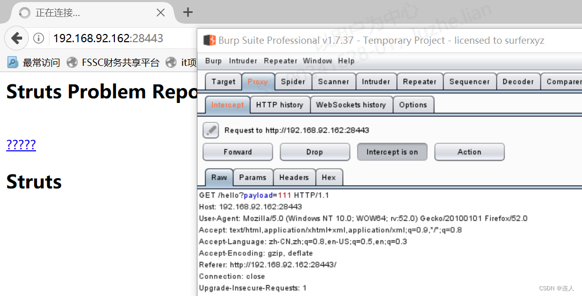Click the Connection: close header line
Image resolution: width=582 pixels, height=296 pixels.
232,276
